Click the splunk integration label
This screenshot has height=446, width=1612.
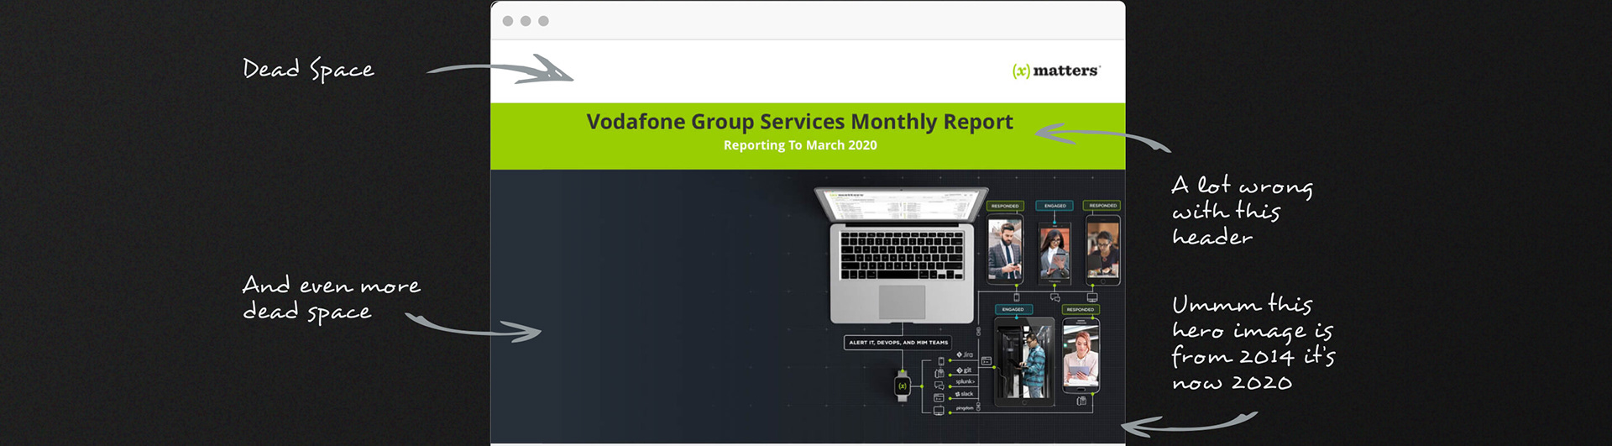pyautogui.click(x=965, y=382)
